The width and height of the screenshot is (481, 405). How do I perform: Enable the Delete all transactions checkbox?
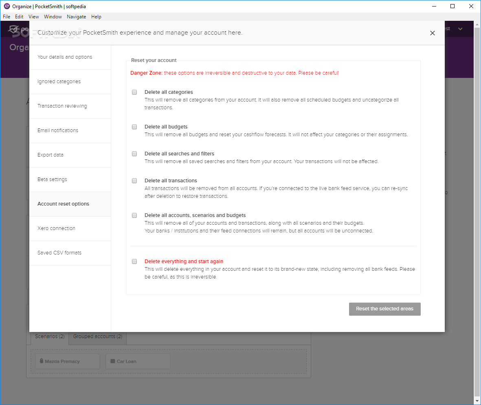click(134, 181)
